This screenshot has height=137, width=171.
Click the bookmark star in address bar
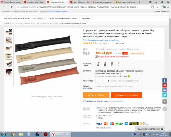(157, 7)
